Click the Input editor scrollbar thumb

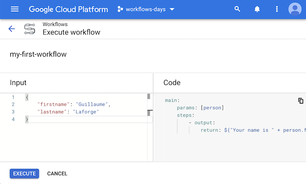[149, 96]
